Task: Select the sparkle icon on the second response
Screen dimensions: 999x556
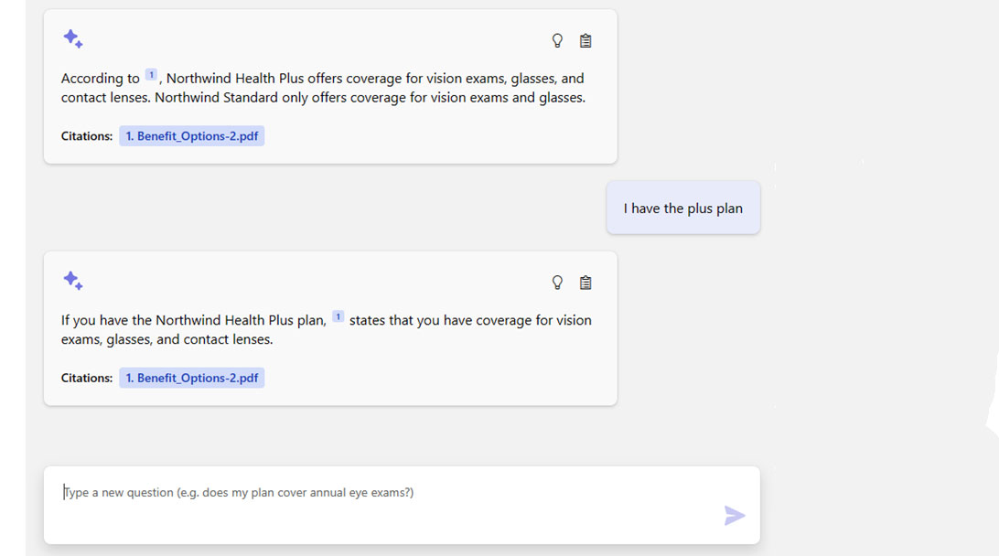Action: pyautogui.click(x=73, y=281)
